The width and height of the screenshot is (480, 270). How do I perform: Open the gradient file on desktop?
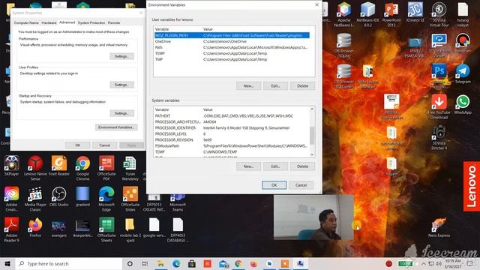tap(82, 196)
